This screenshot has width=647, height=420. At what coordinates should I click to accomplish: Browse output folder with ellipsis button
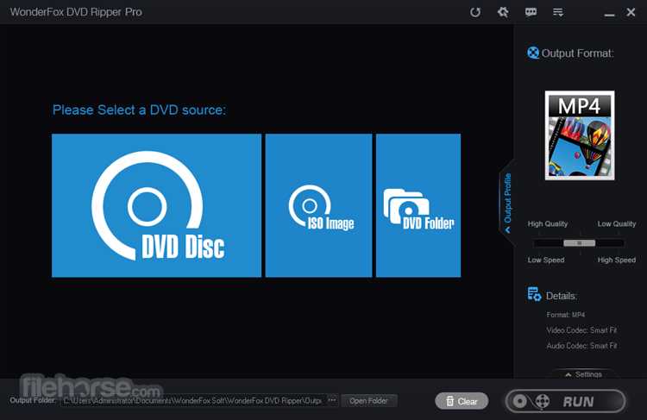332,400
